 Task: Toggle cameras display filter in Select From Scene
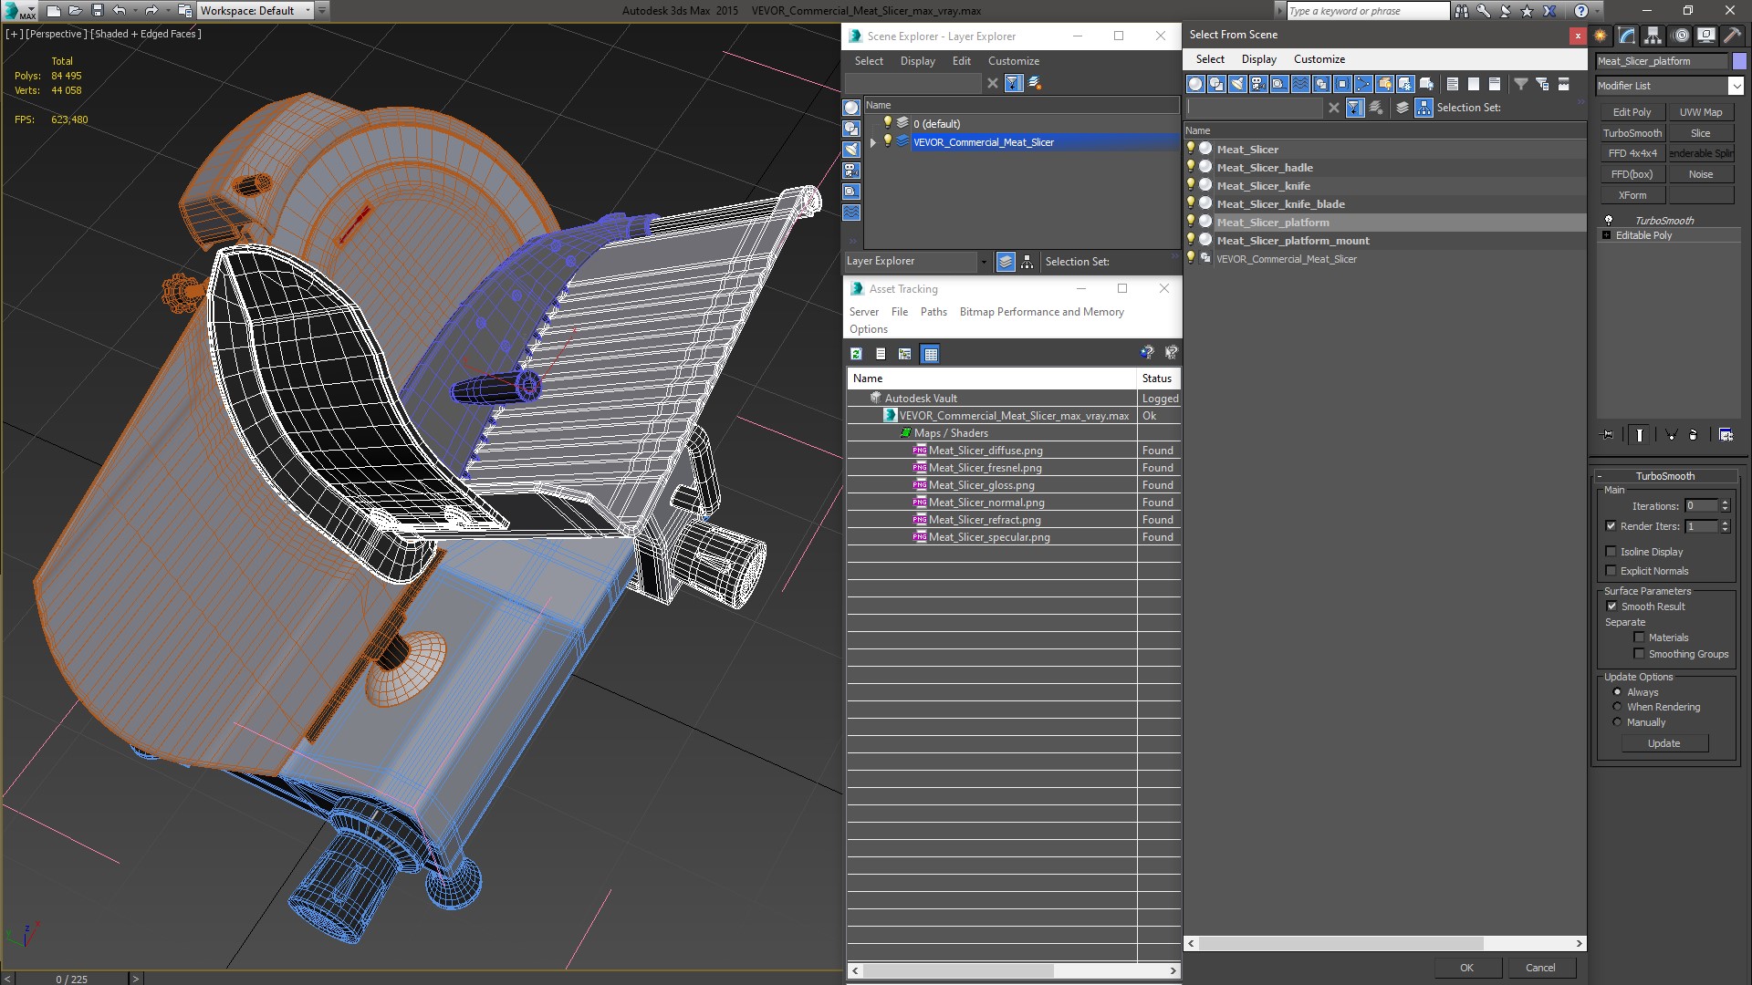(1258, 84)
